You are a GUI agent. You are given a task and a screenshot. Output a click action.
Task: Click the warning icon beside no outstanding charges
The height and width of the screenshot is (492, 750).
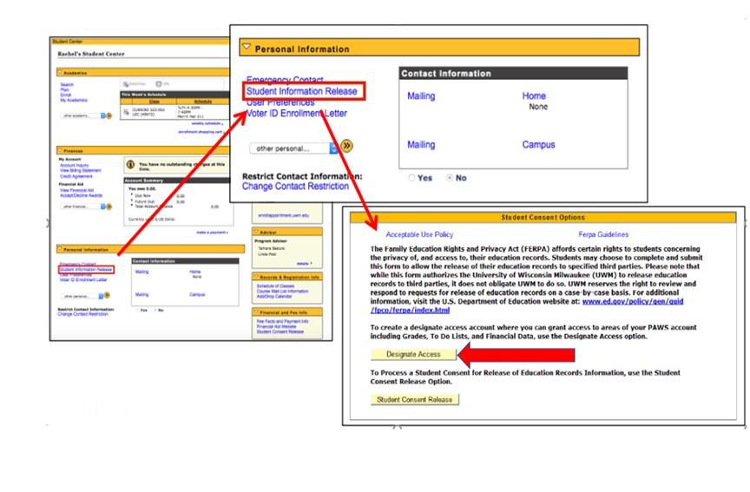point(130,164)
